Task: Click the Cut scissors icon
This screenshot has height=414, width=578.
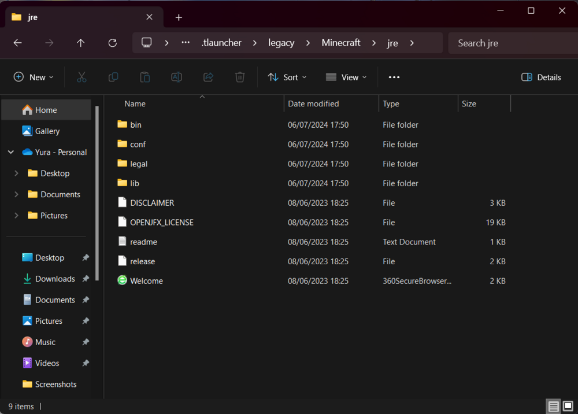Action: [81, 77]
